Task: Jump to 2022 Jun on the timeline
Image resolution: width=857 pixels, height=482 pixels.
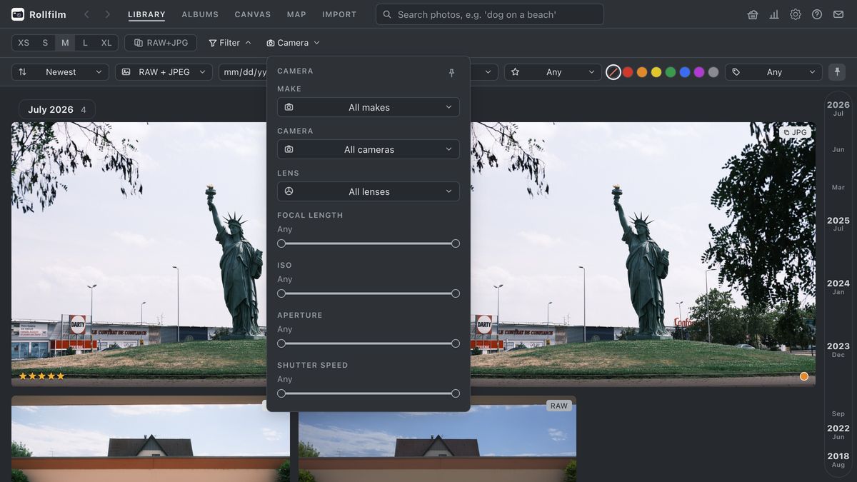Action: pyautogui.click(x=838, y=432)
